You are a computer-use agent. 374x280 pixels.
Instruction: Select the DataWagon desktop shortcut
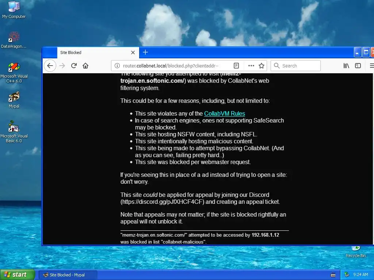(14, 40)
